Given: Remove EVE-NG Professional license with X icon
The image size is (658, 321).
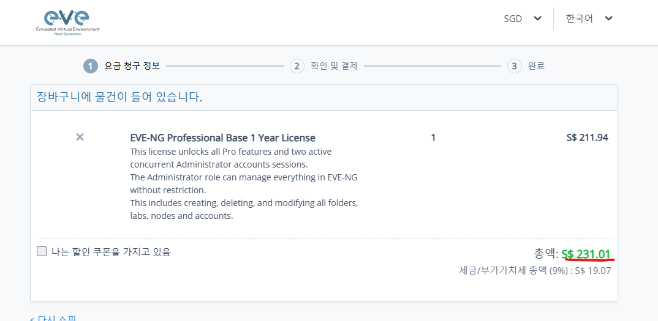Looking at the screenshot, I should (x=80, y=137).
